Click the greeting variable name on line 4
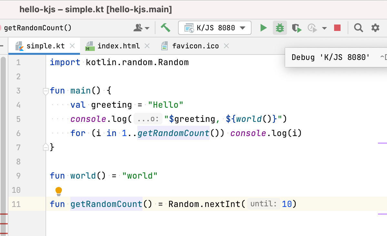The image size is (387, 236). click(x=112, y=105)
